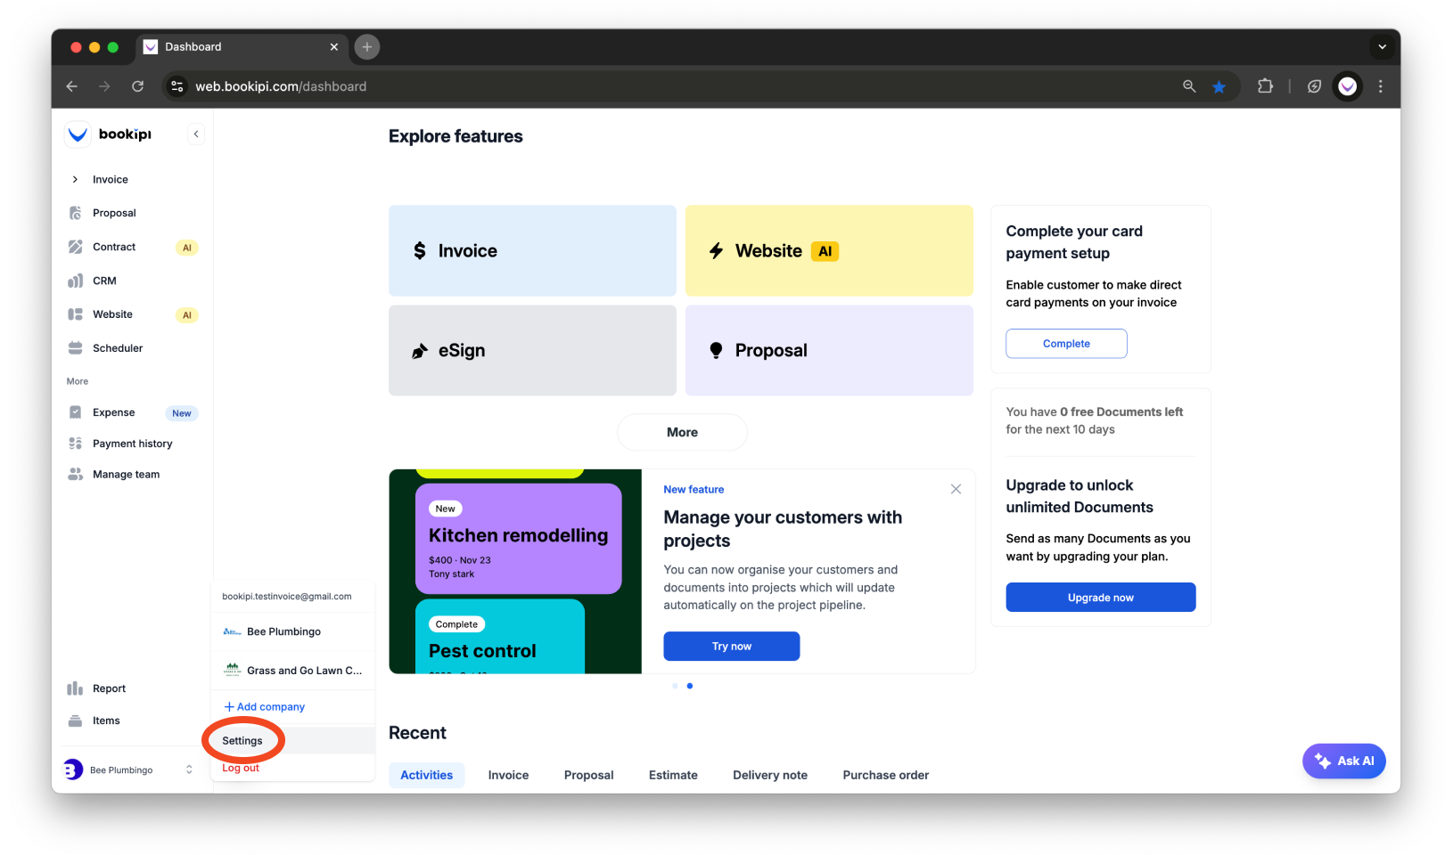This screenshot has width=1453, height=855.
Task: Select the Scheduler icon
Action: [118, 347]
